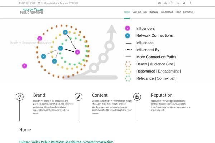Navigate to the Blog page
This screenshot has width=215, height=143.
coord(178,12)
